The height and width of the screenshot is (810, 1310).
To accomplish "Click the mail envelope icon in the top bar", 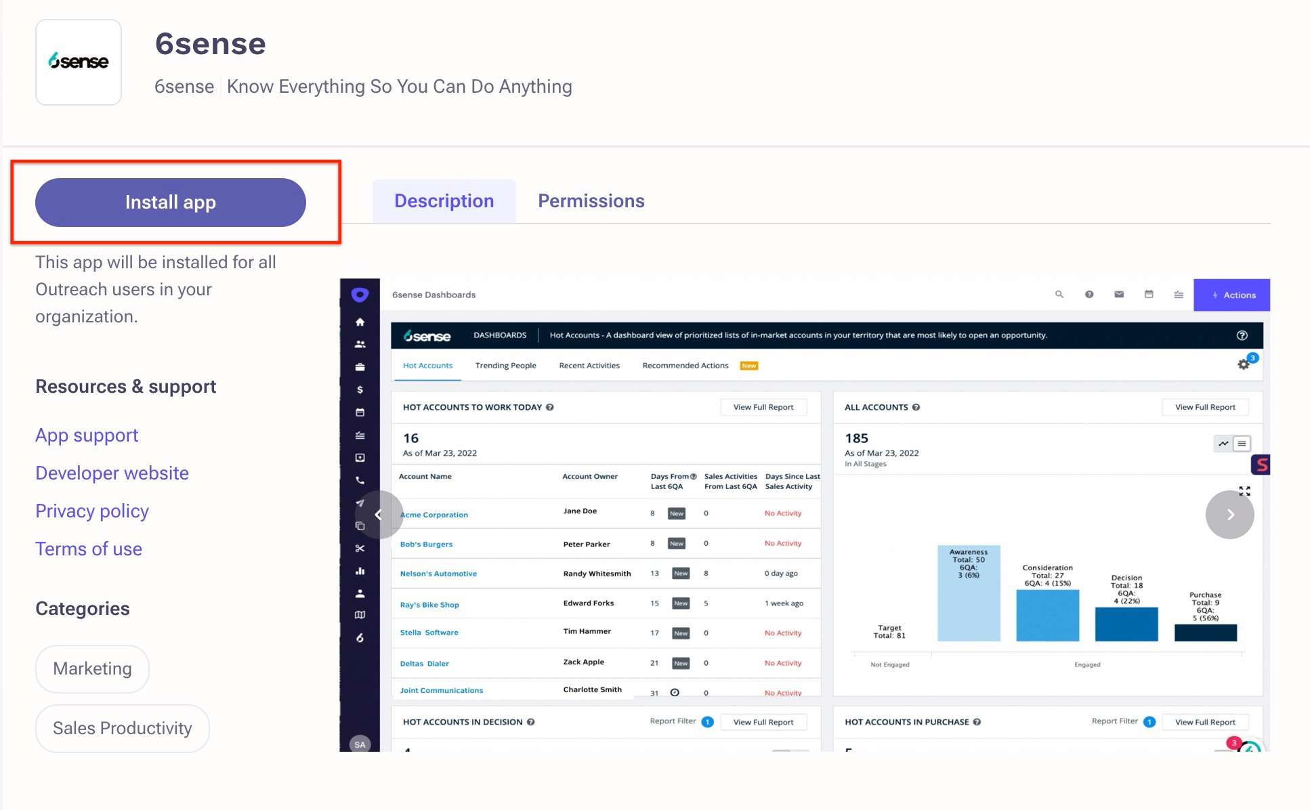I will [1119, 295].
